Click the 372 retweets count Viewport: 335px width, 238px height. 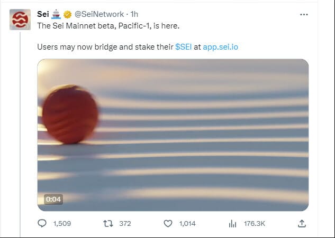pos(125,224)
